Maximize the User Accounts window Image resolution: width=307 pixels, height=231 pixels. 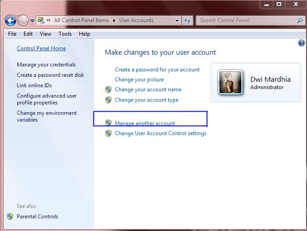(279, 4)
